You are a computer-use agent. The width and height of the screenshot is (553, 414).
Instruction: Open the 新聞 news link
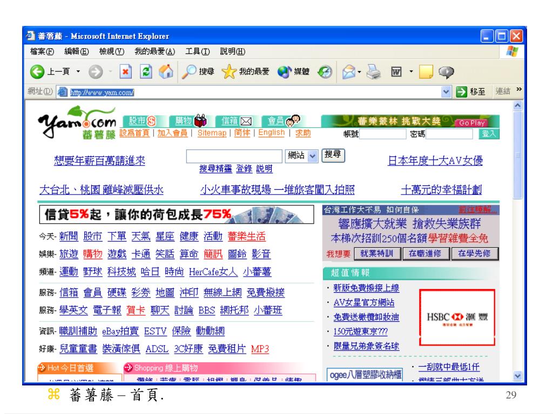pyautogui.click(x=69, y=236)
